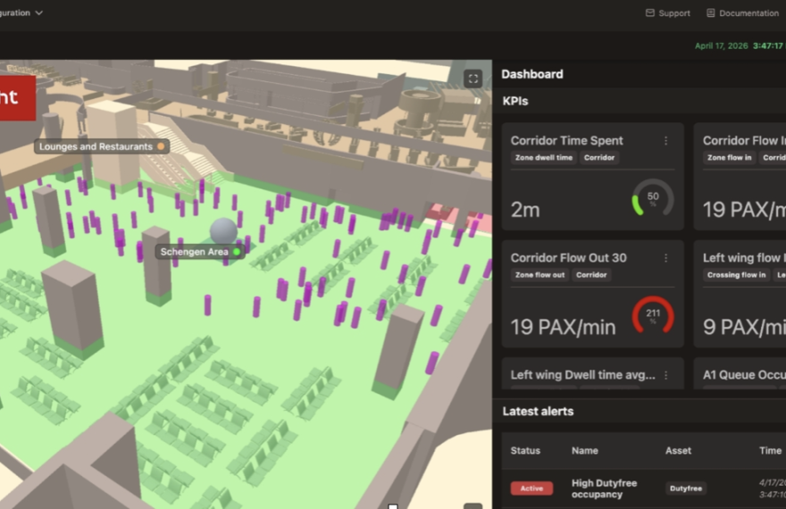The width and height of the screenshot is (786, 509).
Task: Click the Active status badge in alerts
Action: (x=531, y=488)
